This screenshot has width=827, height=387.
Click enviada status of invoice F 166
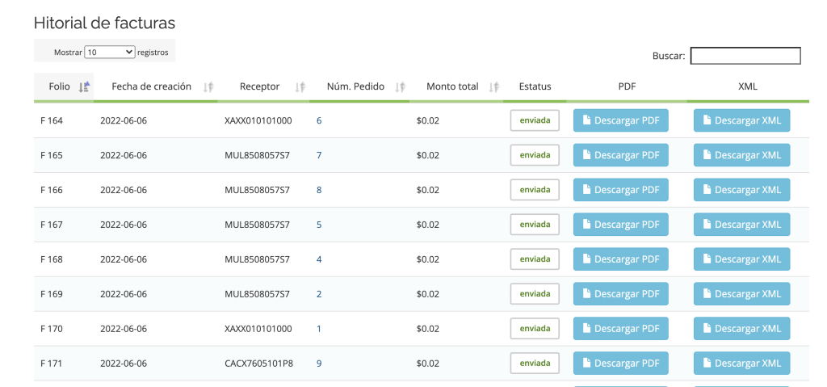click(x=535, y=190)
